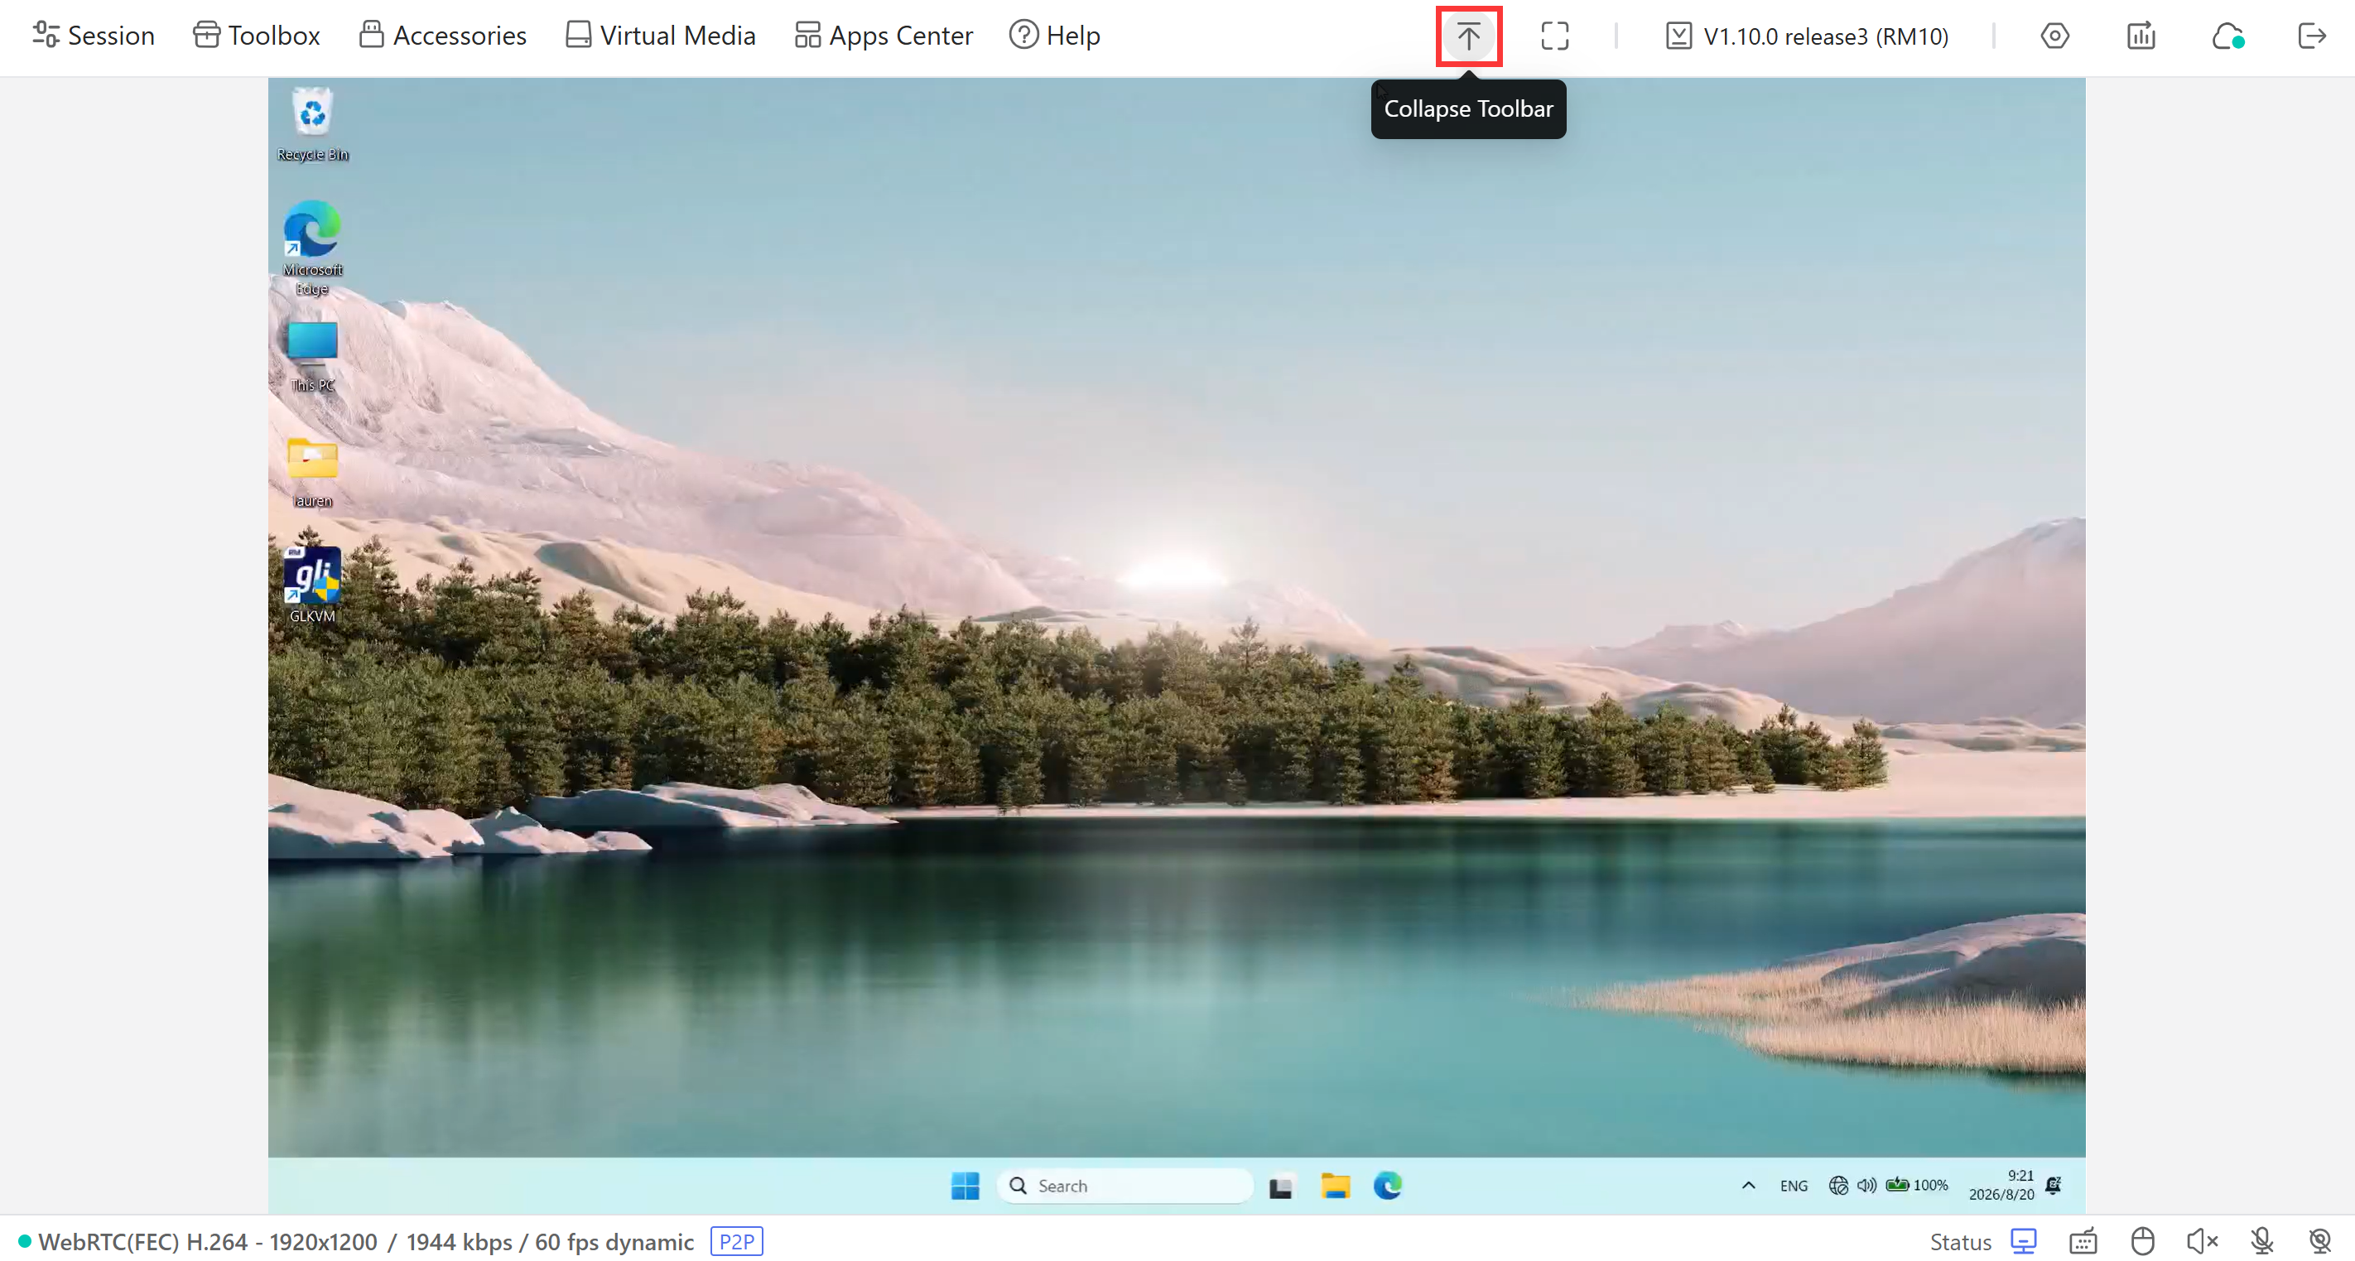Open the Apps Center menu
2355x1261 pixels.
[x=883, y=35]
